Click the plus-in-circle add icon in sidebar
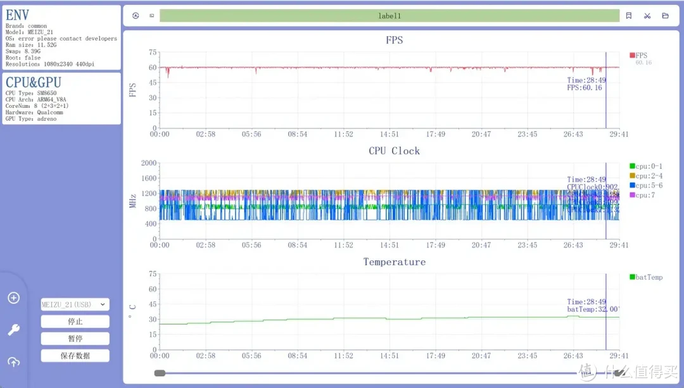684x388 pixels. click(x=13, y=298)
